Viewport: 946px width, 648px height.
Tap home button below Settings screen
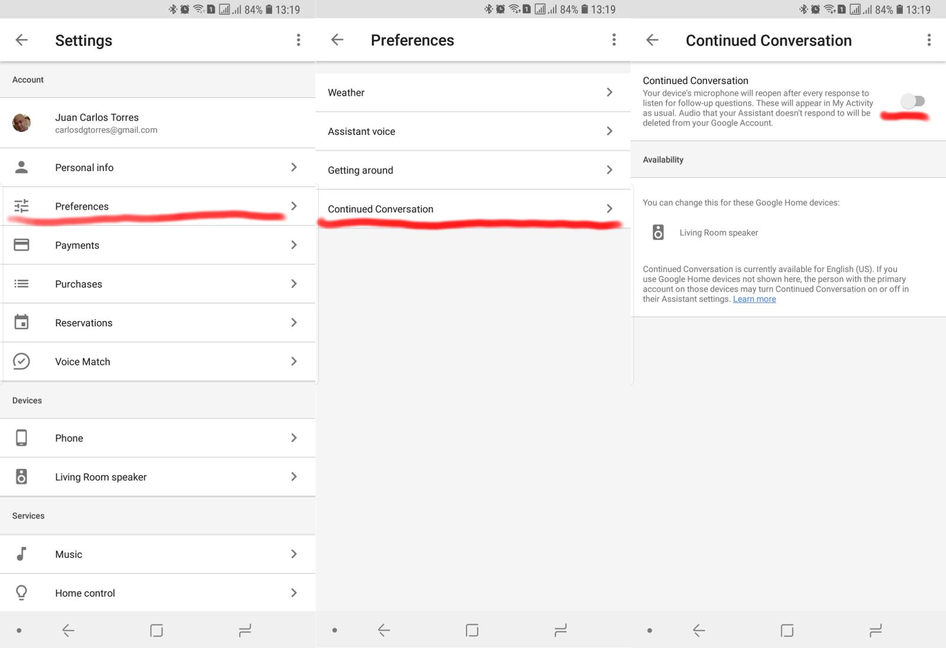(x=156, y=631)
